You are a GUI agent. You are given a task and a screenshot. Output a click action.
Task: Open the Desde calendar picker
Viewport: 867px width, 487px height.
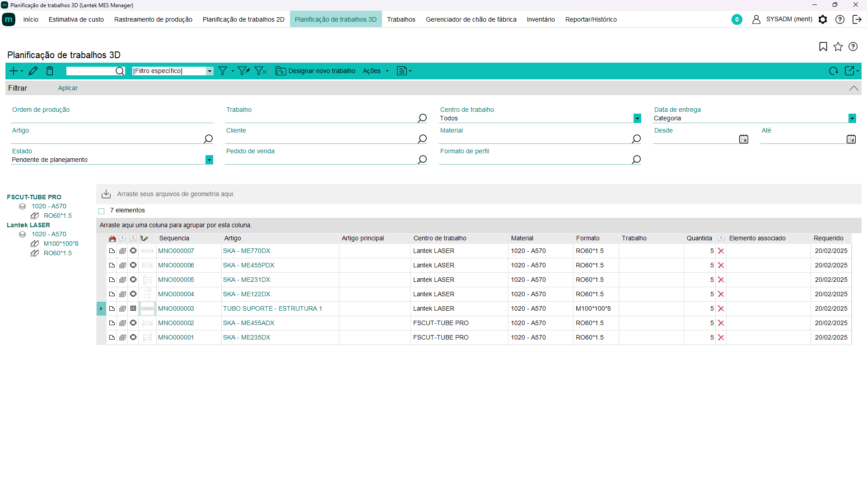744,139
